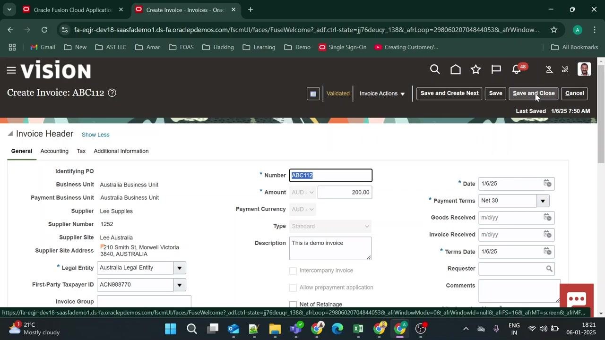The height and width of the screenshot is (340, 605).
Task: Click into the Description text box
Action: [330, 248]
